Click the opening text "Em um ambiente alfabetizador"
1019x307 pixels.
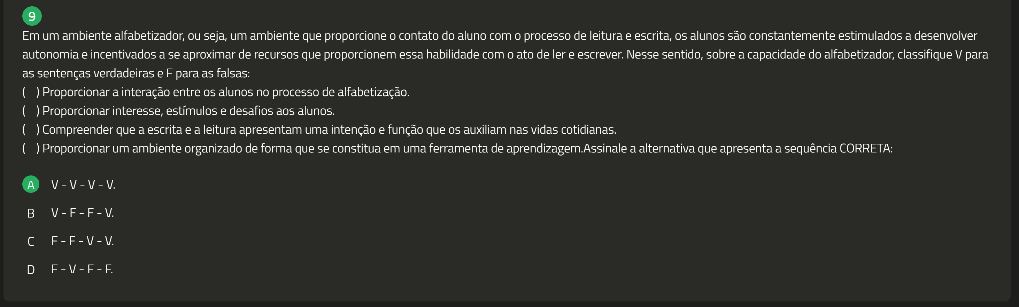pos(103,36)
